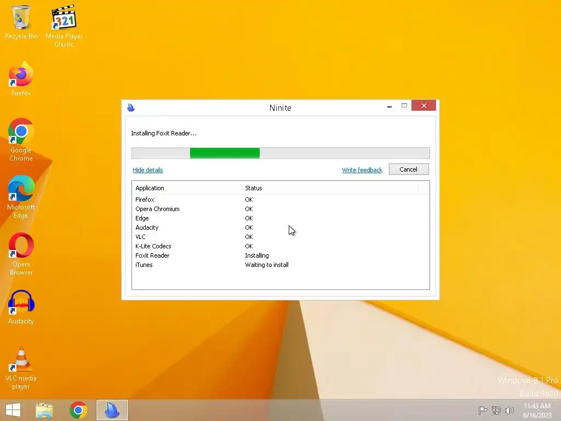Open the Action Center flag tray icon
Screen dimensions: 561x421
483,410
